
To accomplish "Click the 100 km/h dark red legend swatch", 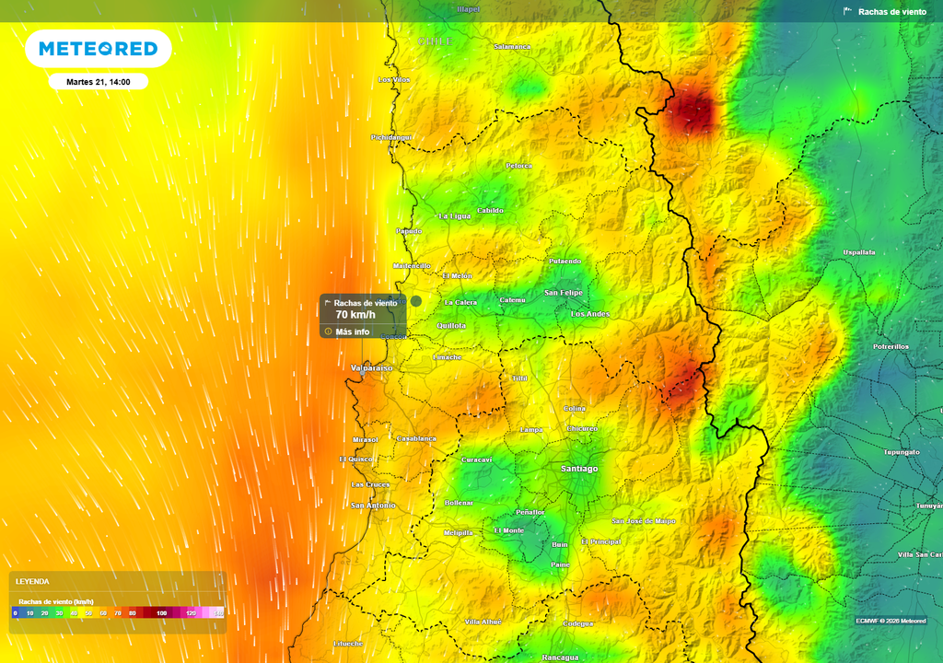I will [x=161, y=613].
